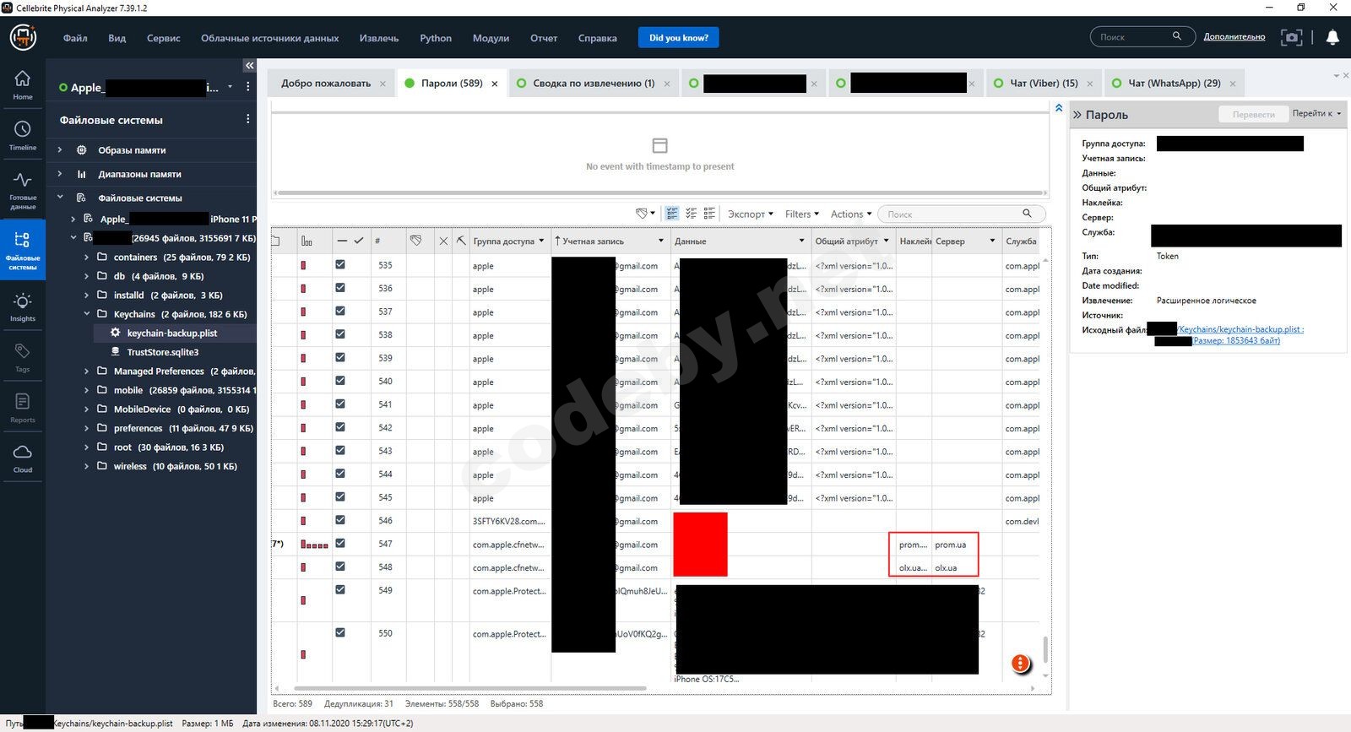This screenshot has height=732, width=1351.
Task: Click the magnifier icon in the table search
Action: coord(1027,214)
